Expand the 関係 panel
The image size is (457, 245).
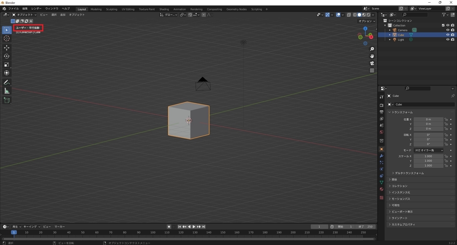pyautogui.click(x=421, y=180)
